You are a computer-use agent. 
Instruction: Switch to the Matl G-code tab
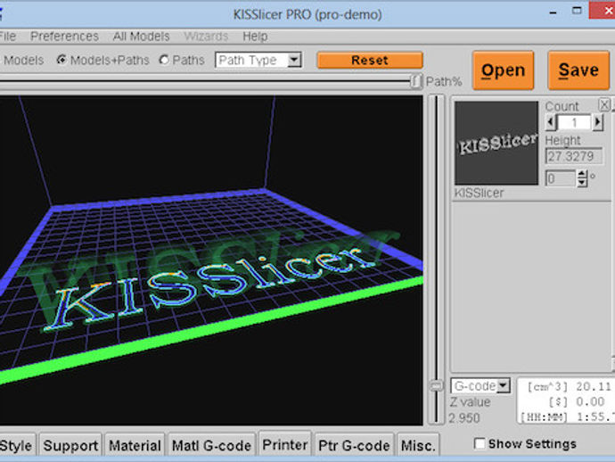(x=212, y=446)
